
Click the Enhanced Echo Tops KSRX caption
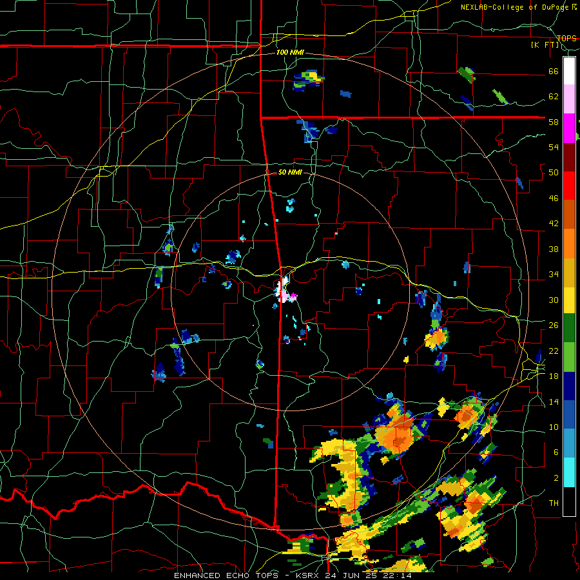pos(292,575)
